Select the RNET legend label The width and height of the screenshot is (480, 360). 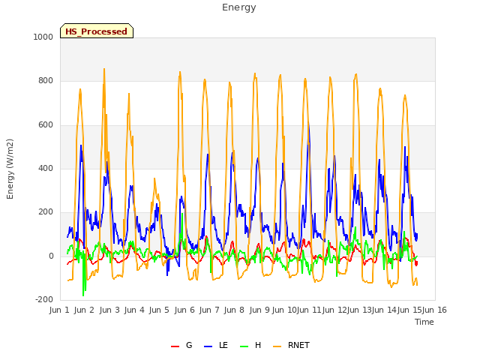pyautogui.click(x=298, y=345)
